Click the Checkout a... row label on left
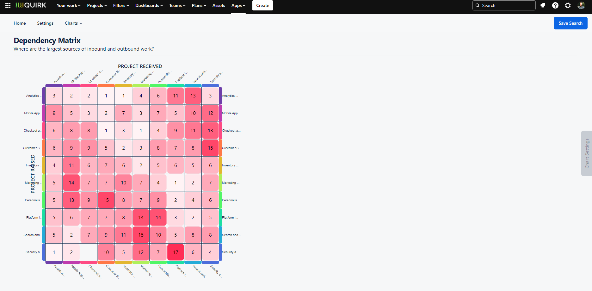The image size is (592, 291). [33, 130]
